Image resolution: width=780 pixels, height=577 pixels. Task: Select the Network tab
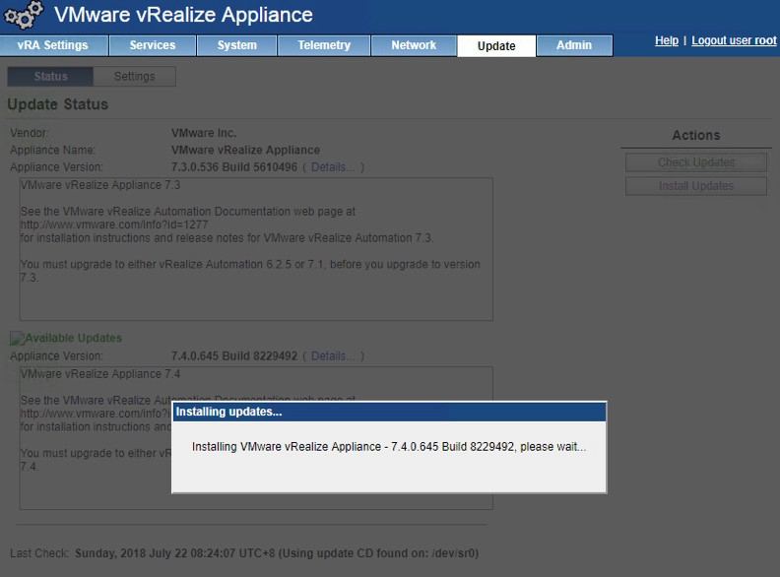point(414,45)
